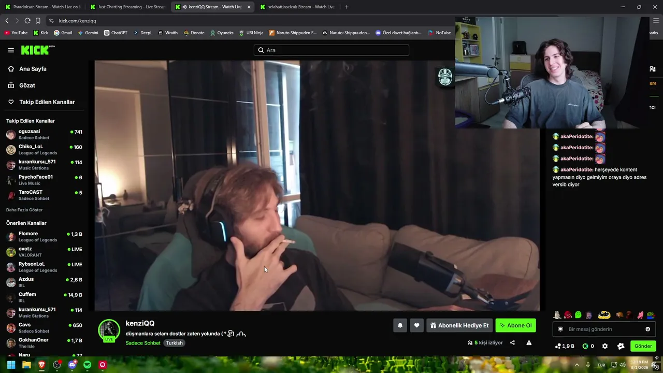Viewport: 663px width, 373px height.
Task: Show hidden system tray icons chevron
Action: pos(576,365)
